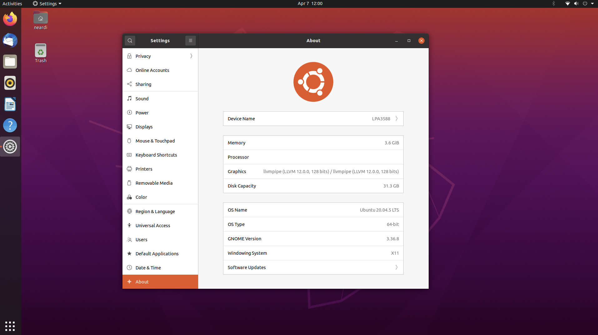Viewport: 598px width, 335px height.
Task: Click the Memory 3.6 GiB value
Action: click(x=391, y=142)
